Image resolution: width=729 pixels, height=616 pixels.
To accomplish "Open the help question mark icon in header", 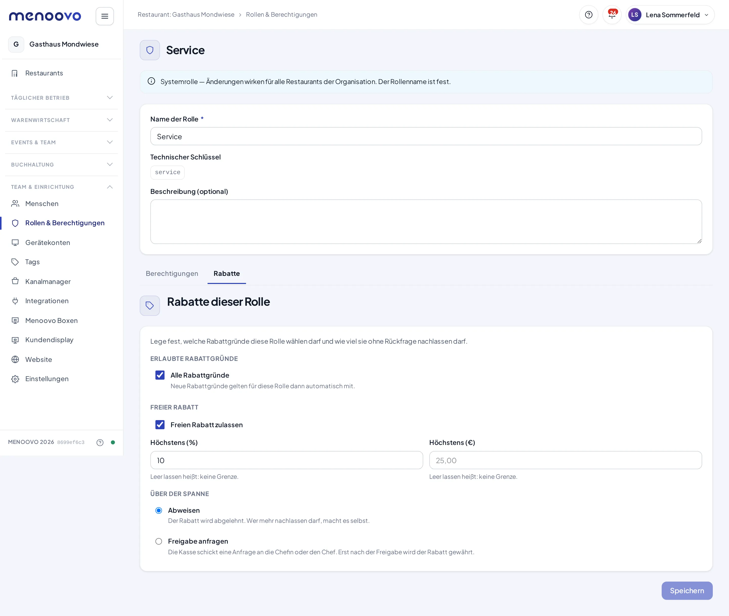I will coord(589,15).
